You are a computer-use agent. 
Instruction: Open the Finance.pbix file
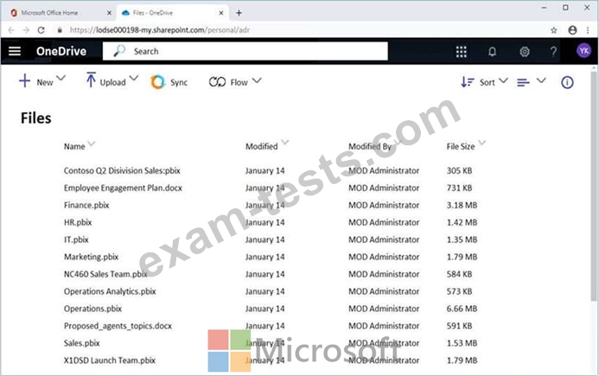(x=86, y=205)
